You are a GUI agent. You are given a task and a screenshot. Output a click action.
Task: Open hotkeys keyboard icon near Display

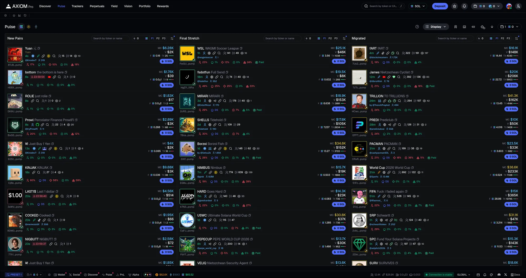coord(464,27)
